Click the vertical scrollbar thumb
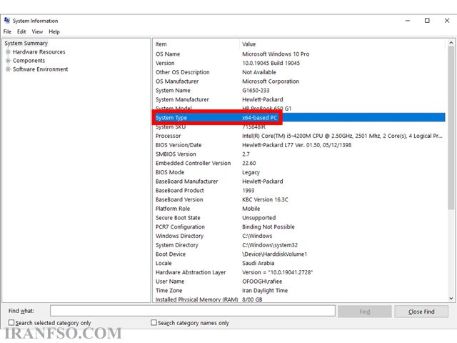The width and height of the screenshot is (457, 343). (451, 128)
